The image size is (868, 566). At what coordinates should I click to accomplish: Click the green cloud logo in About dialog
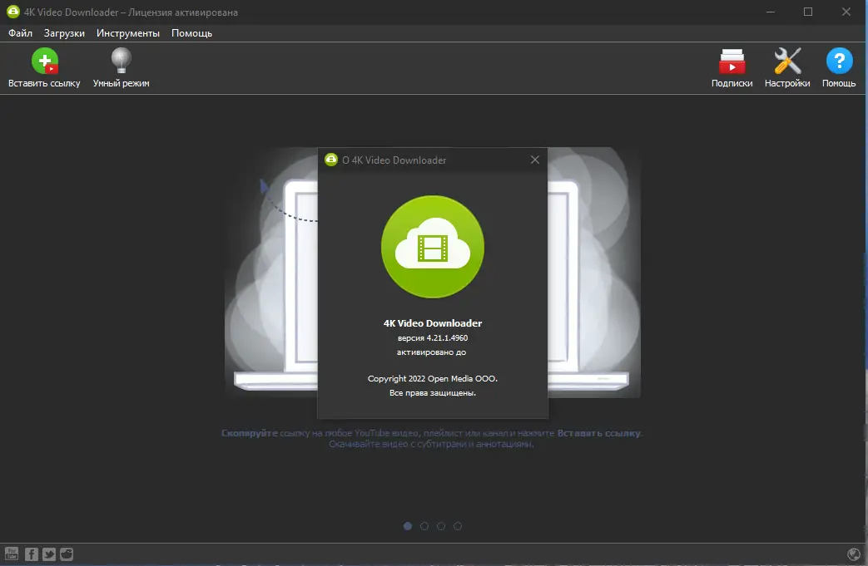click(x=433, y=247)
